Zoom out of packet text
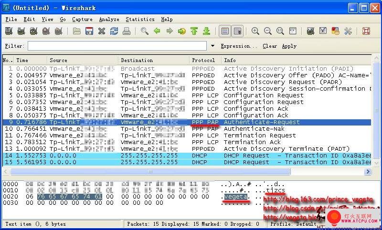Screen dimensions: 382x230 pos(268,31)
